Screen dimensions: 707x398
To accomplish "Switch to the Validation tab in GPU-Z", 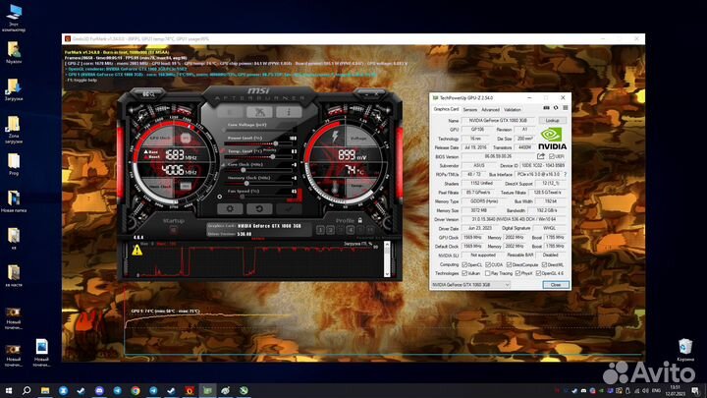I will click(513, 110).
